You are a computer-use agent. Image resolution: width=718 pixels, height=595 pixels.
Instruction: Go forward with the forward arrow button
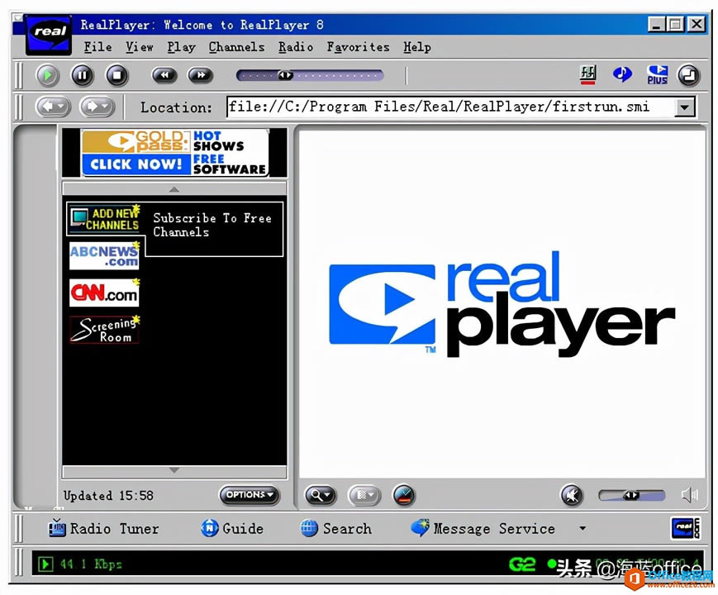(97, 107)
